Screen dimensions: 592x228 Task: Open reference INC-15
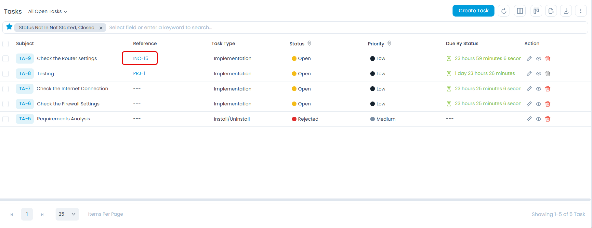[x=140, y=58]
